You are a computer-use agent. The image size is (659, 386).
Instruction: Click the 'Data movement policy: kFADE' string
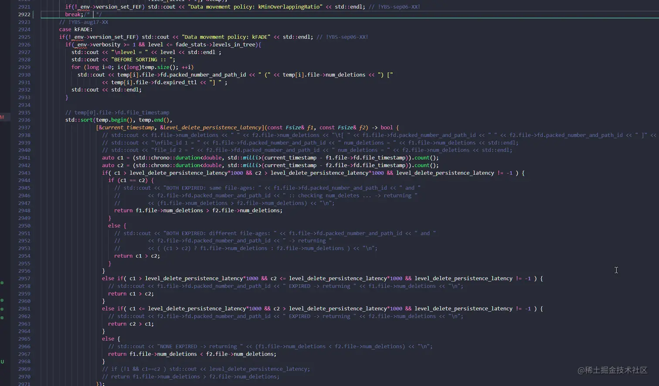[x=226, y=37]
